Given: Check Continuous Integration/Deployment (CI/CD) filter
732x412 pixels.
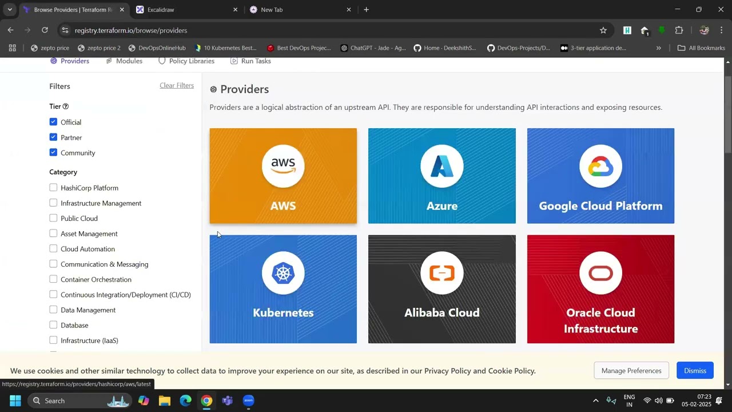Looking at the screenshot, I should 53,294.
